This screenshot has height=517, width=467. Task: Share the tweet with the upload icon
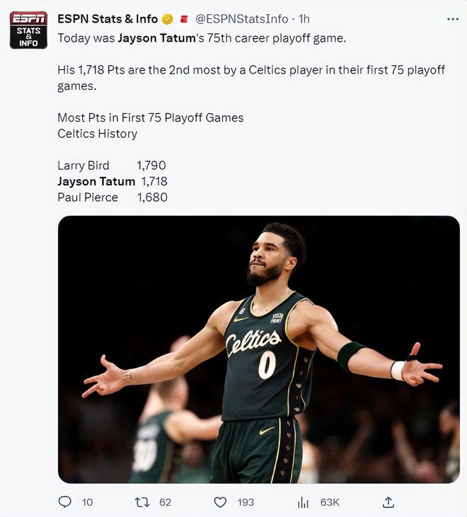click(388, 502)
